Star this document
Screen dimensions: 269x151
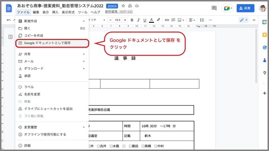[x=123, y=6]
